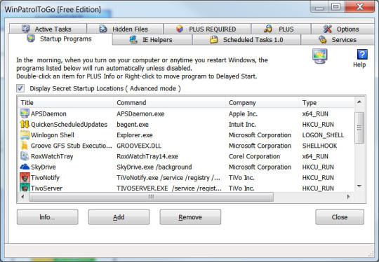Open the Services tab

click(338, 39)
